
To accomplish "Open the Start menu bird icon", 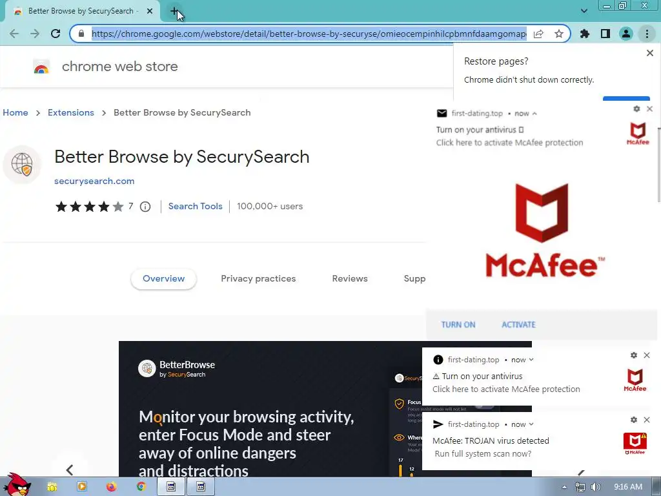I will point(16,484).
